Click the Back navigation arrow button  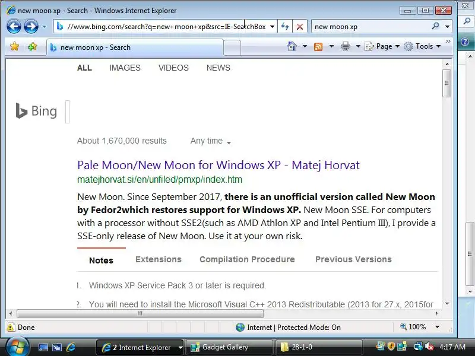pyautogui.click(x=14, y=26)
